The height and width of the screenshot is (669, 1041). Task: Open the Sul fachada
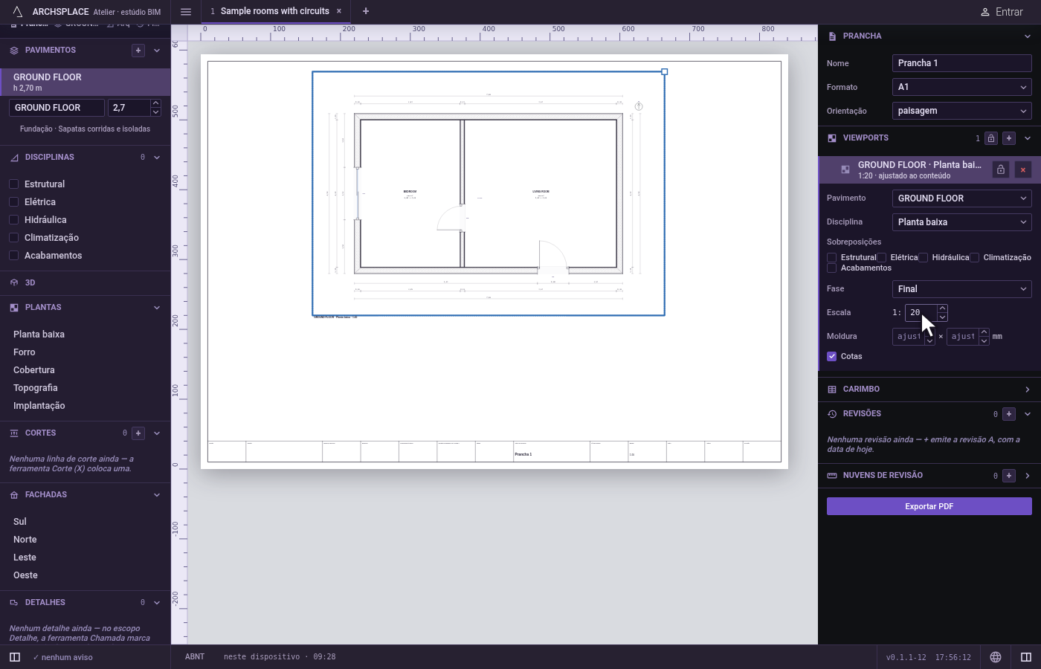pyautogui.click(x=20, y=522)
